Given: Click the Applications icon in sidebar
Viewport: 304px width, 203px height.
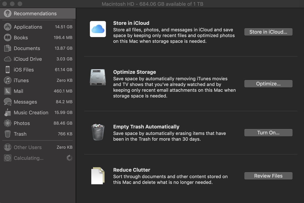Looking at the screenshot, I should [8, 27].
